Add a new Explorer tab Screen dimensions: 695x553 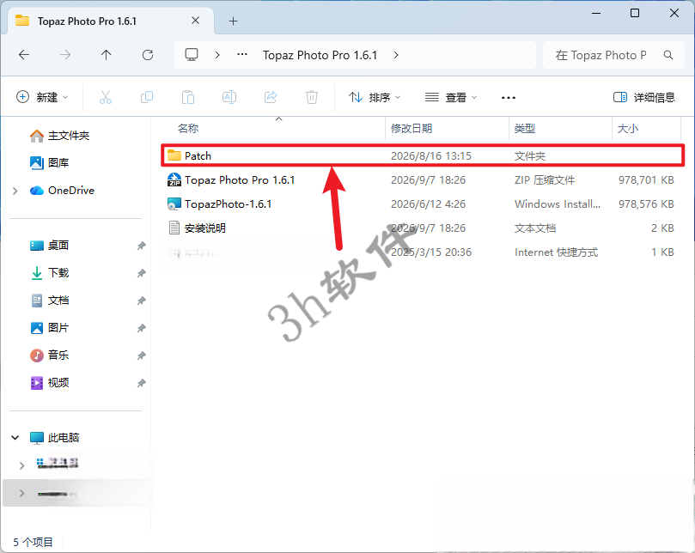point(233,21)
